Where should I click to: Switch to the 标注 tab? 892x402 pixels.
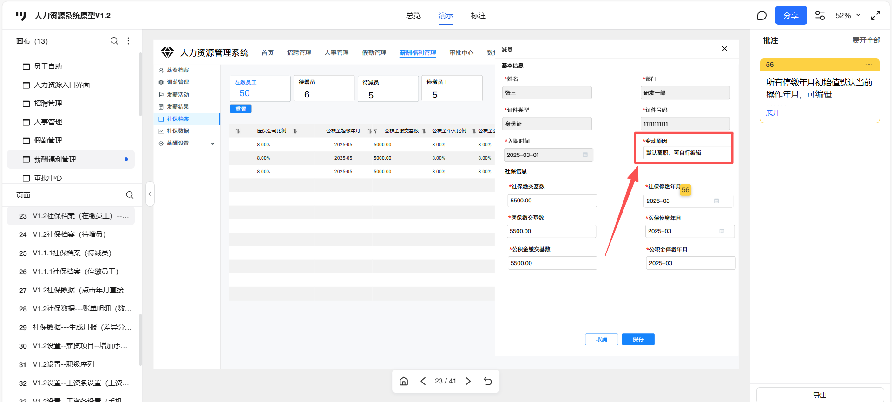(478, 16)
